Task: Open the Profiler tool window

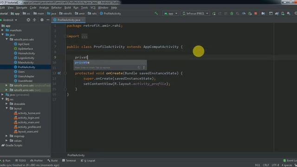Action: tap(37, 161)
